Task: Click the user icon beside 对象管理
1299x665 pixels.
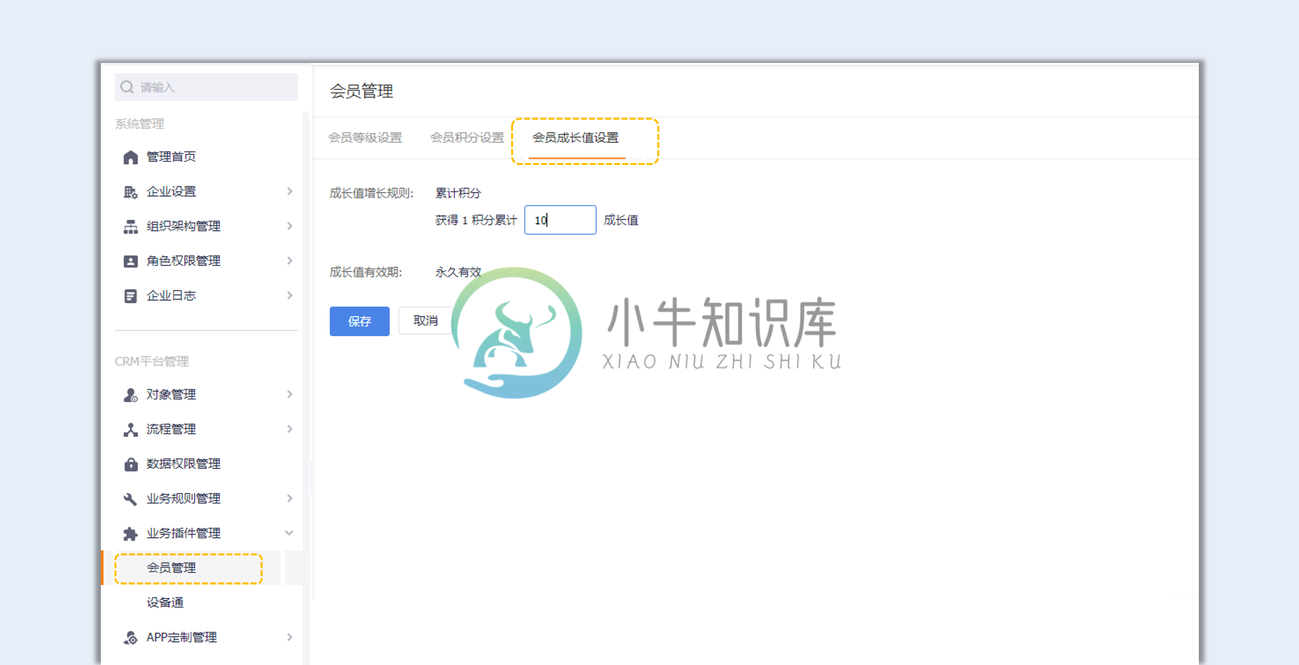Action: click(x=131, y=395)
